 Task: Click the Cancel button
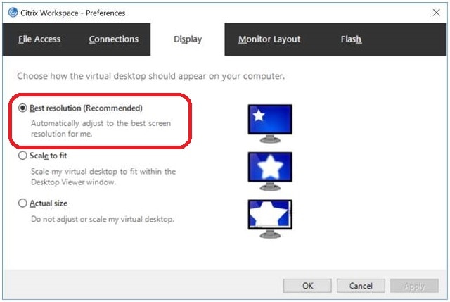(x=361, y=286)
